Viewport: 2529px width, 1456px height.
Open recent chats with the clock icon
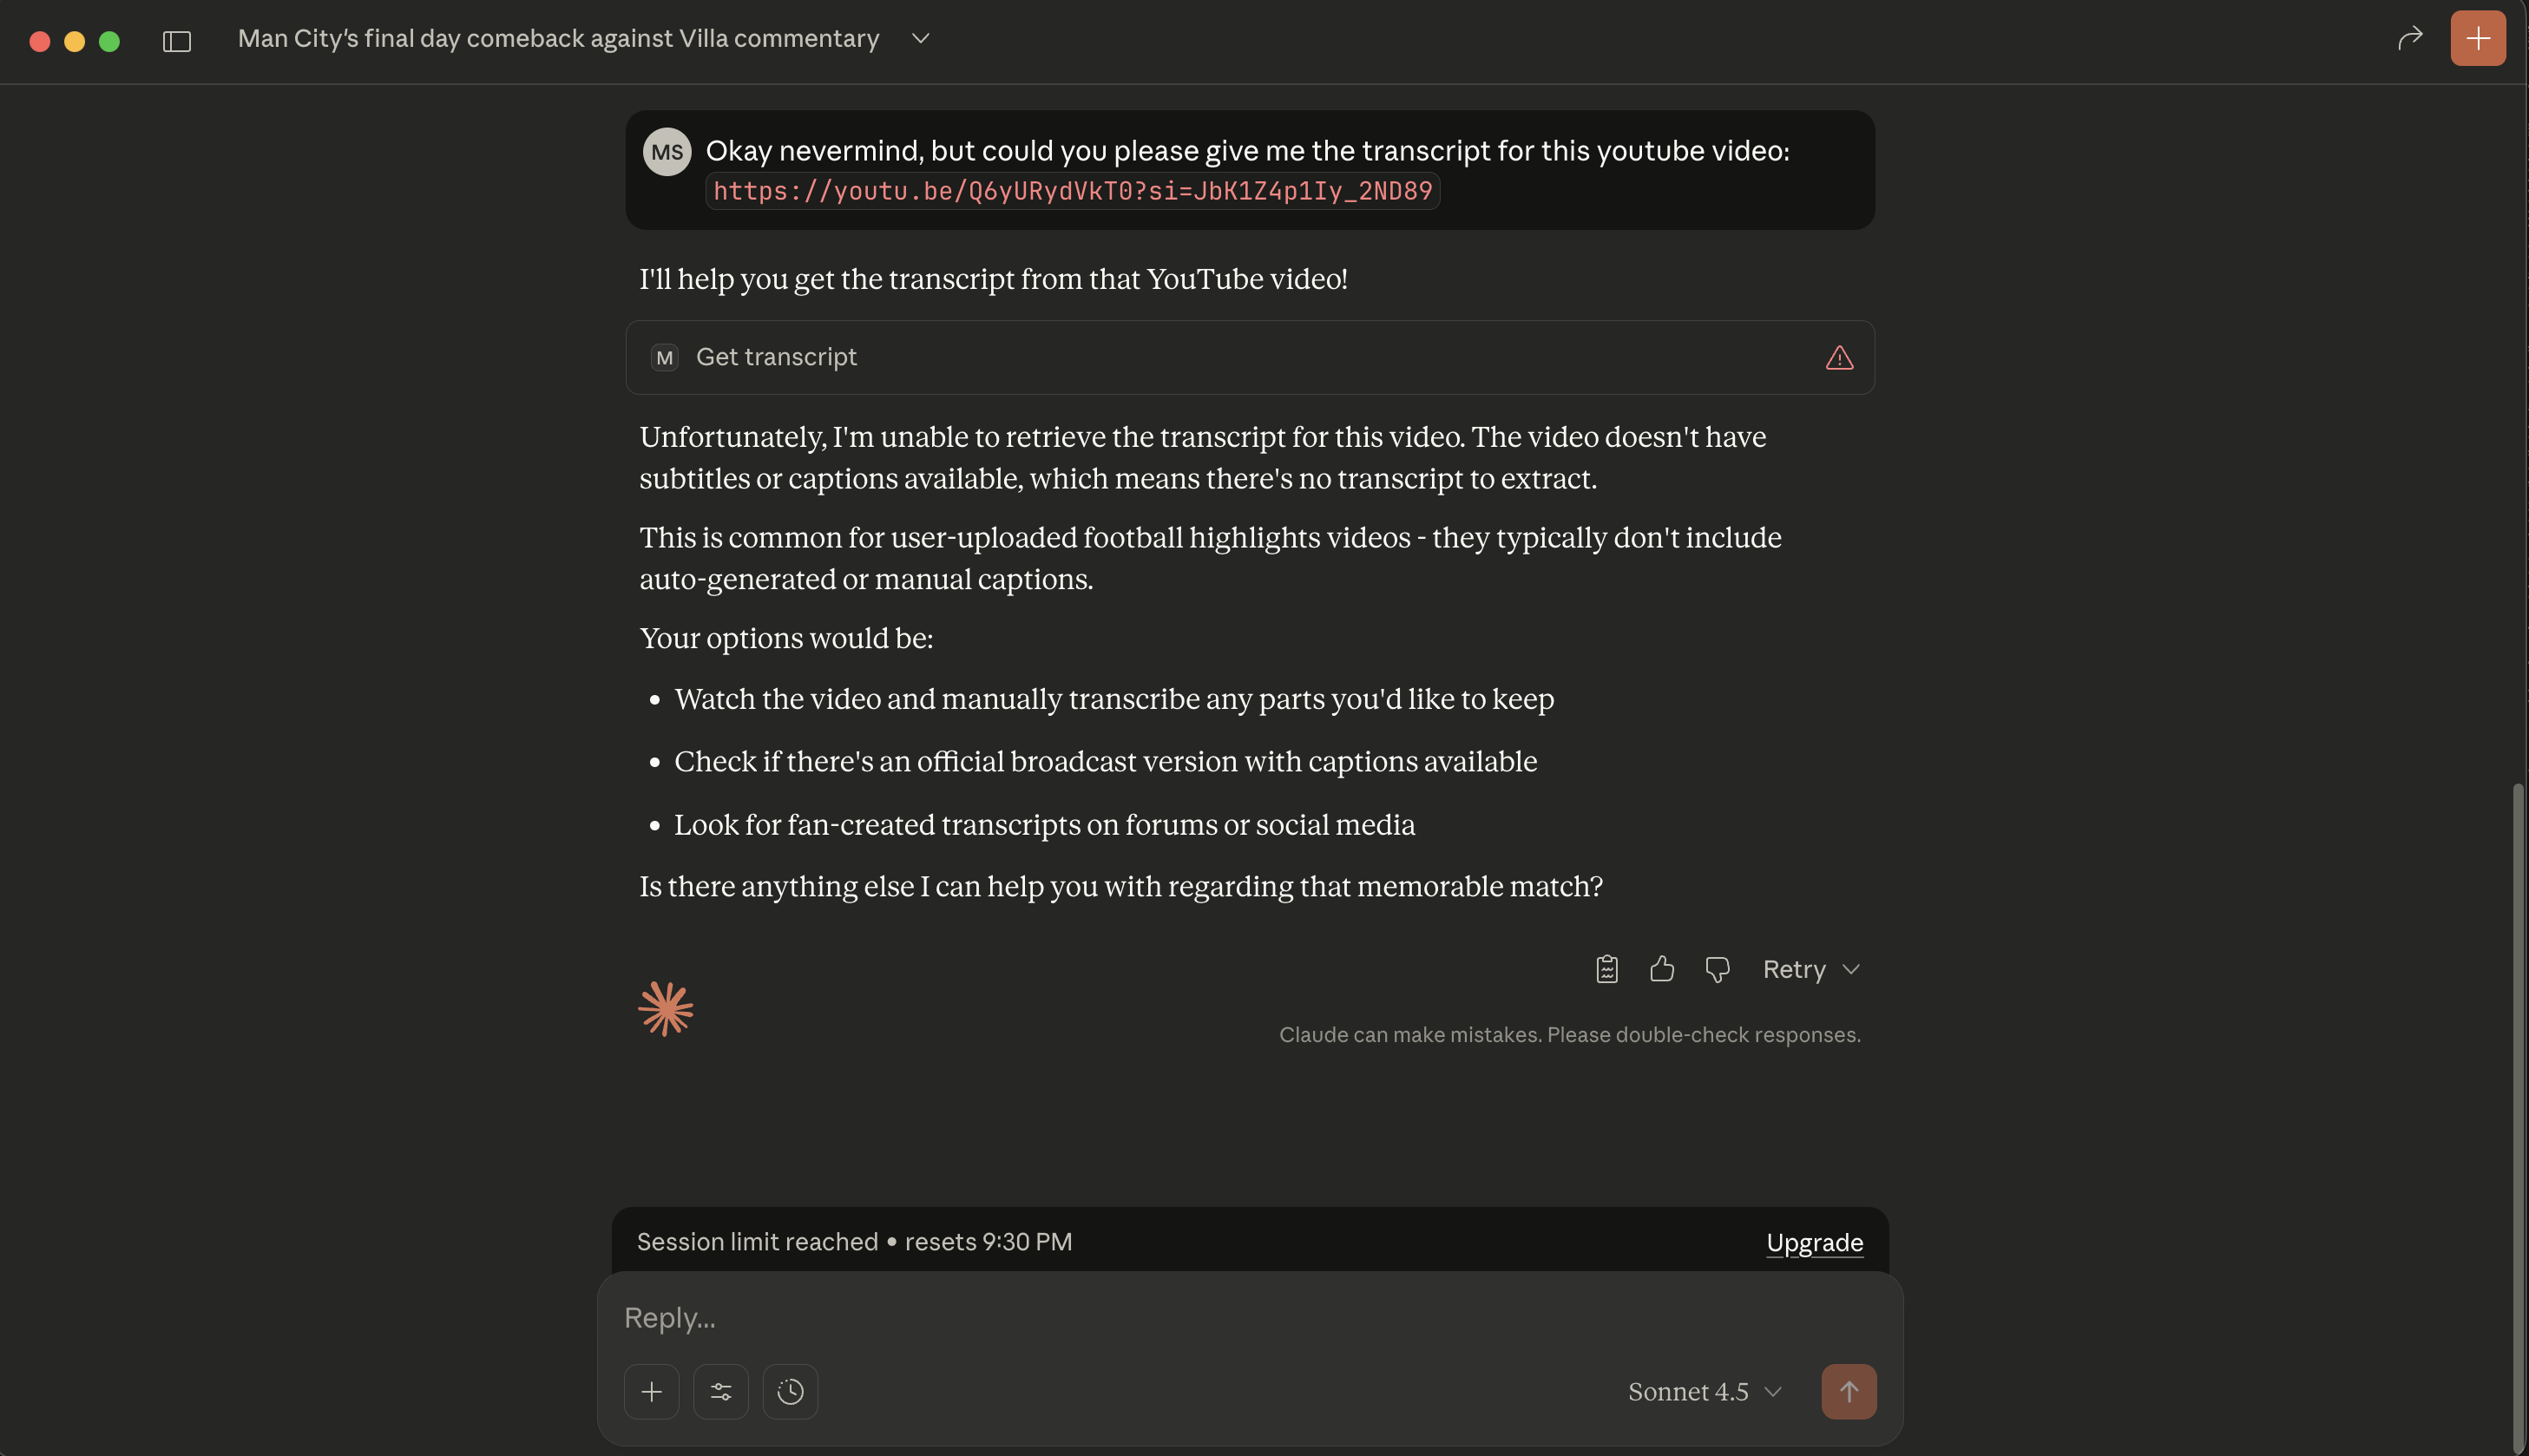790,1391
